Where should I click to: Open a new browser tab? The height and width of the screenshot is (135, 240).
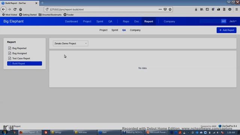click(x=42, y=3)
